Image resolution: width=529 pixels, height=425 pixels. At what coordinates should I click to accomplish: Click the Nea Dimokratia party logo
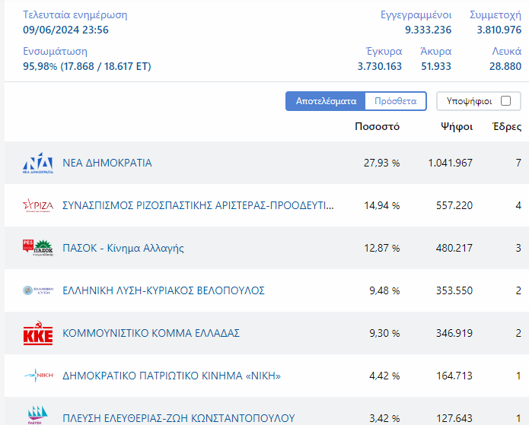click(38, 163)
